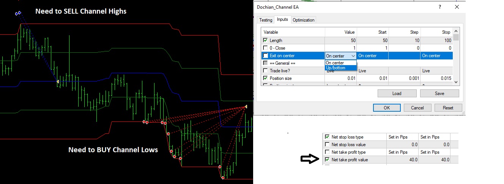
Task: Open the Exit on center value combo box
Action: 341,56
